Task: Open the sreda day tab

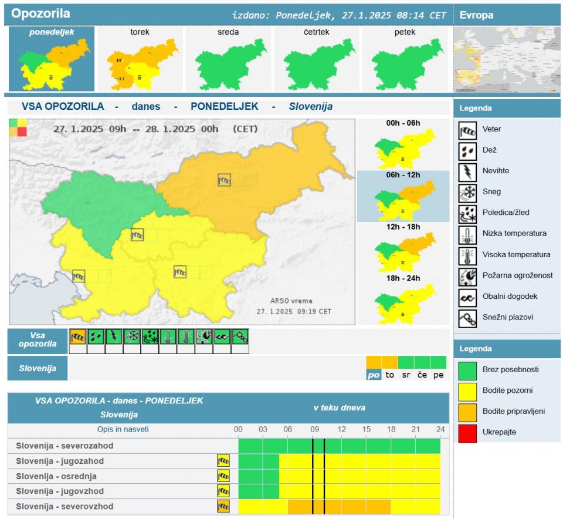Action: click(228, 59)
